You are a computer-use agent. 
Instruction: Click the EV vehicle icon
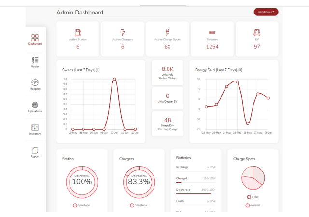click(257, 32)
